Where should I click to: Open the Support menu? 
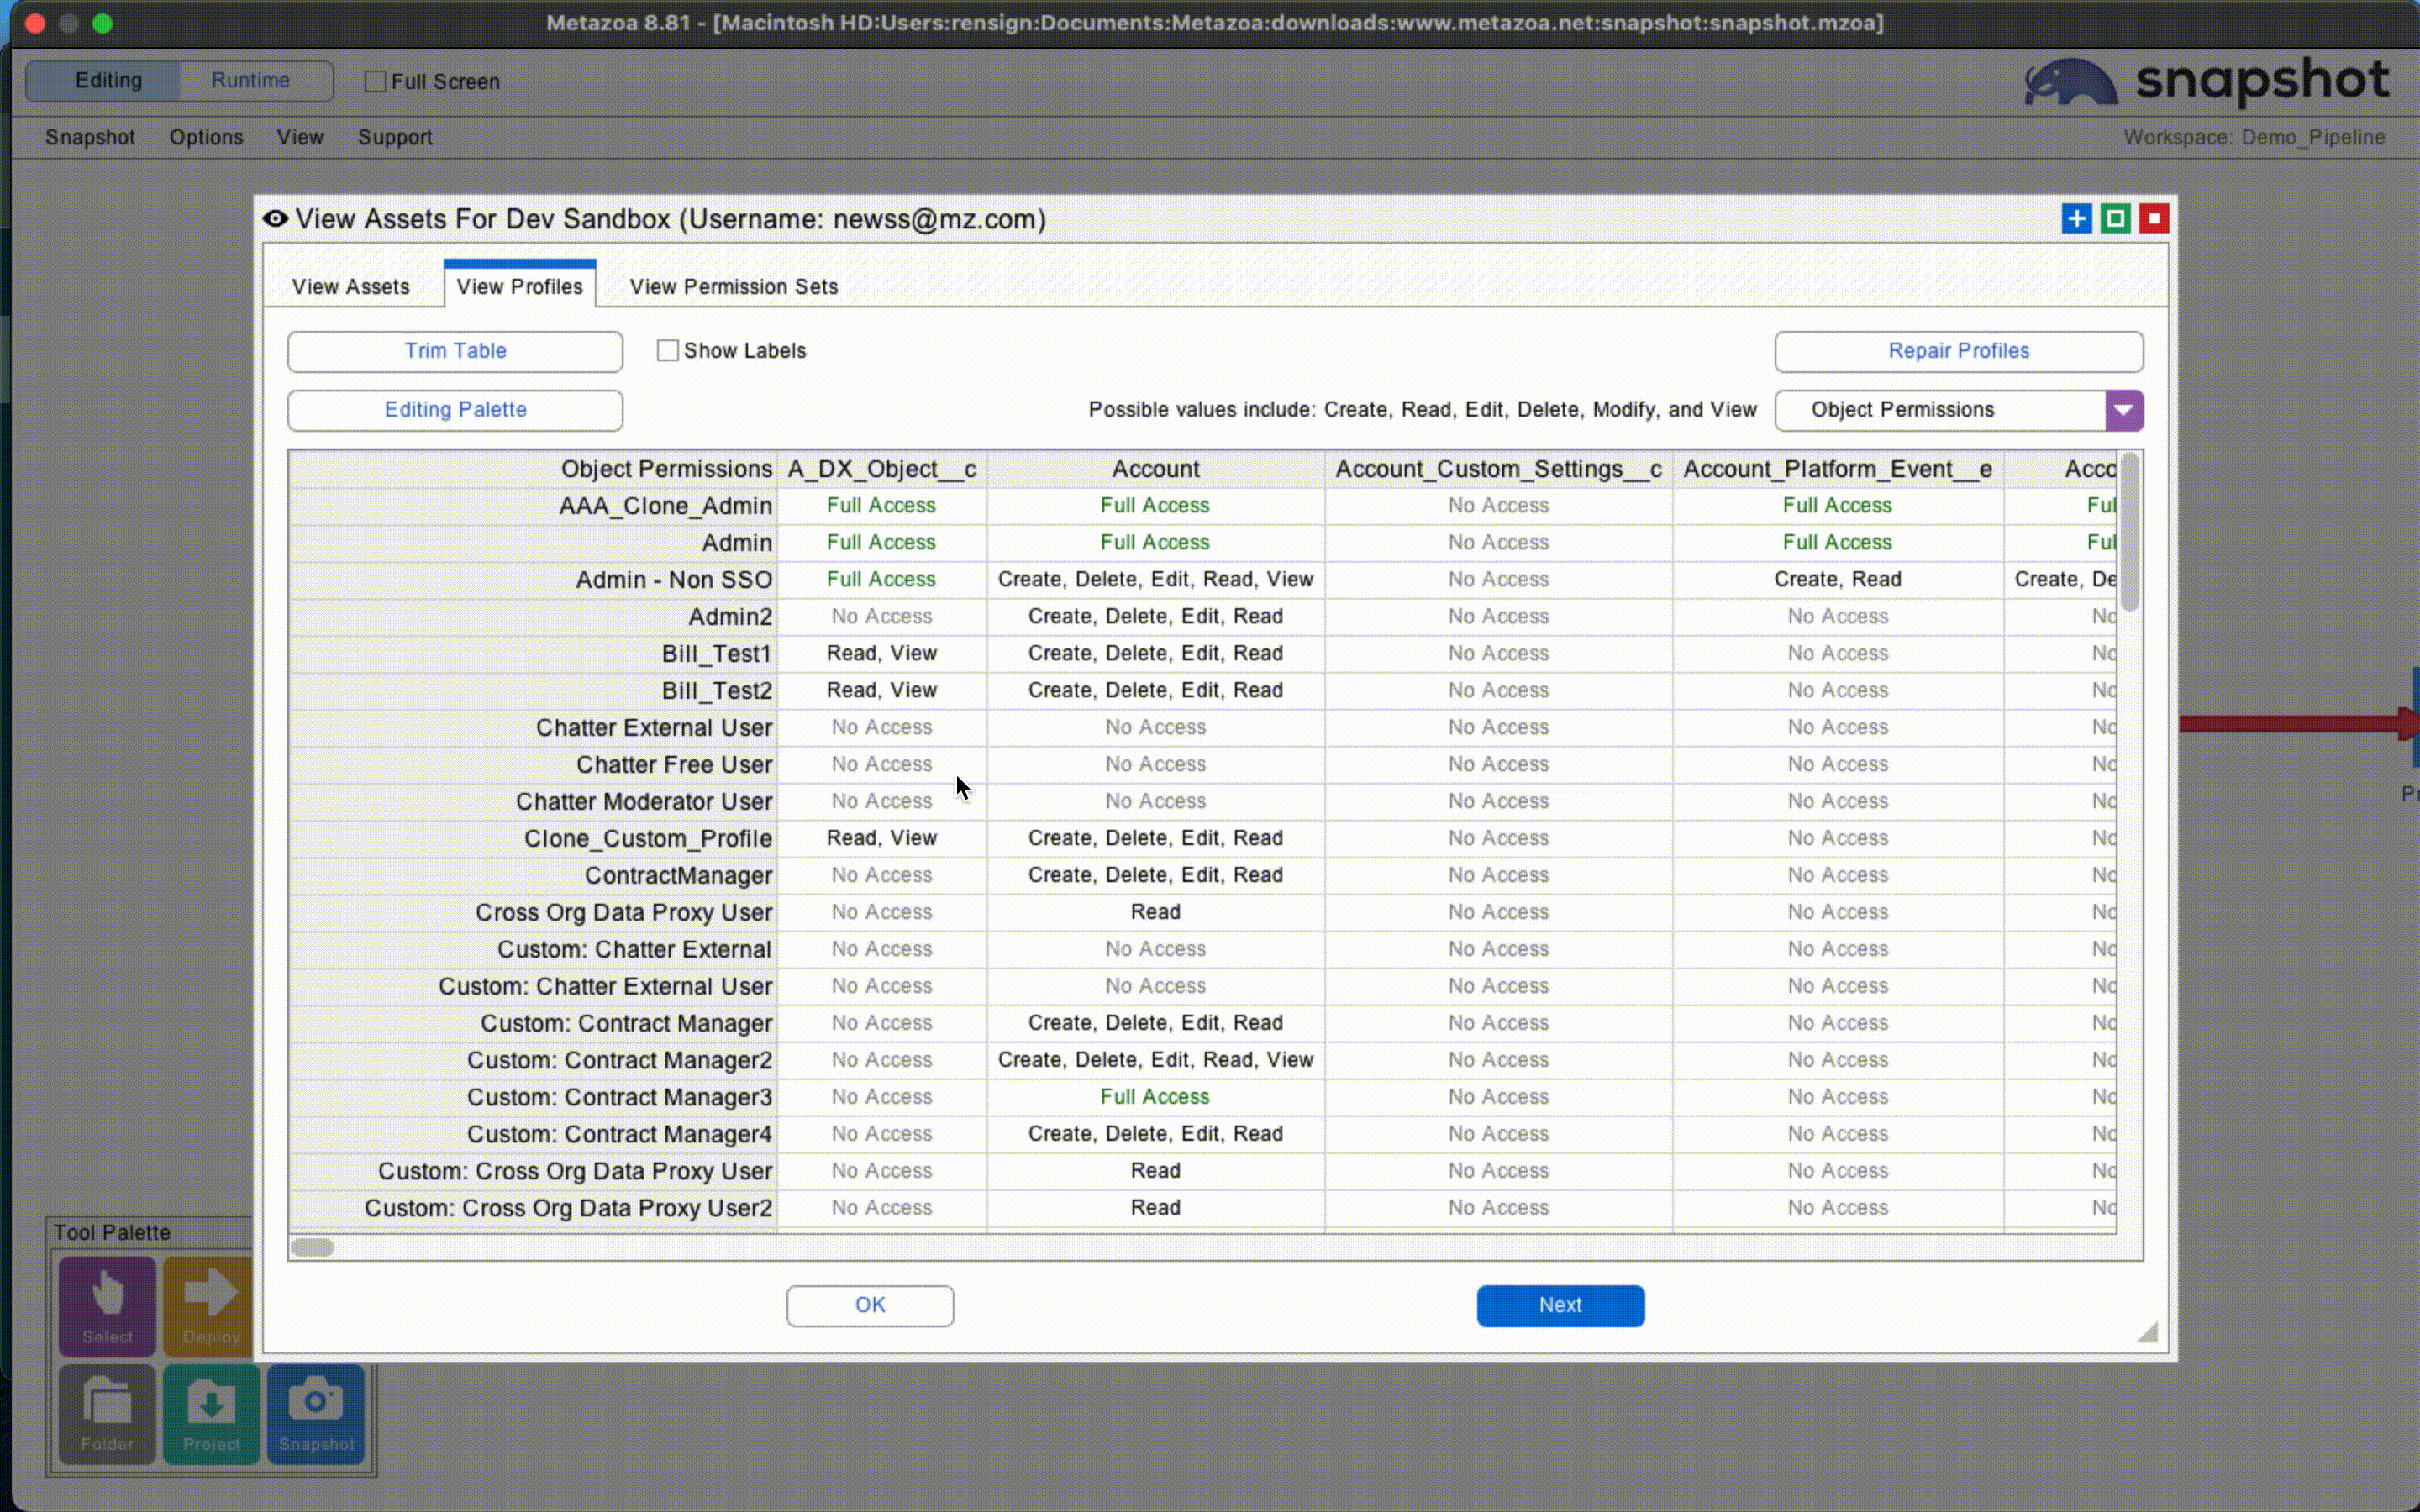[395, 137]
